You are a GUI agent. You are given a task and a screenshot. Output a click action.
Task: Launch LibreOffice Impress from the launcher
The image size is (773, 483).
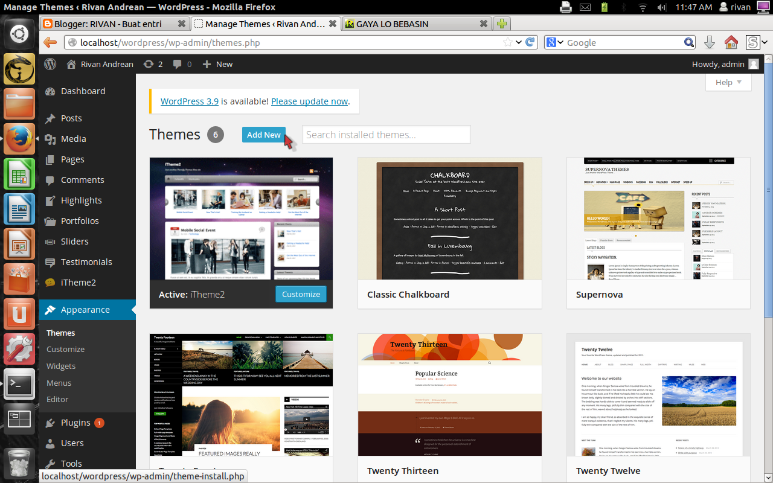coord(19,245)
